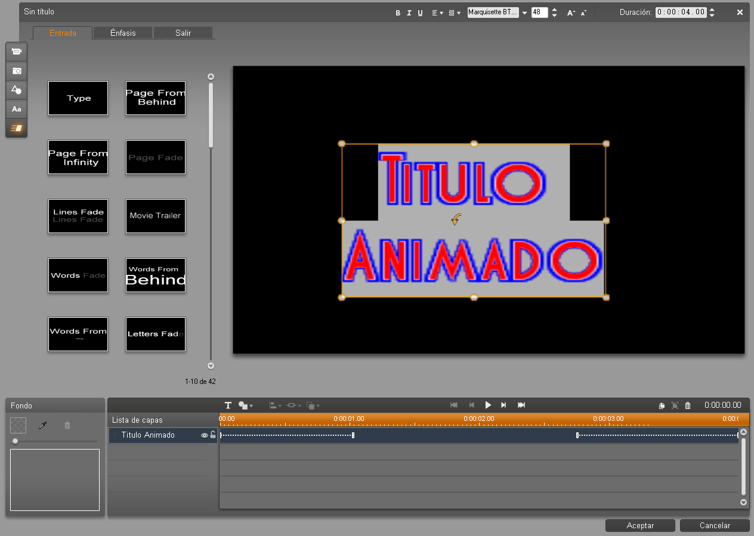Screen dimensions: 754x536
Task: Expand the text alignment dropdown
Action: (x=437, y=13)
